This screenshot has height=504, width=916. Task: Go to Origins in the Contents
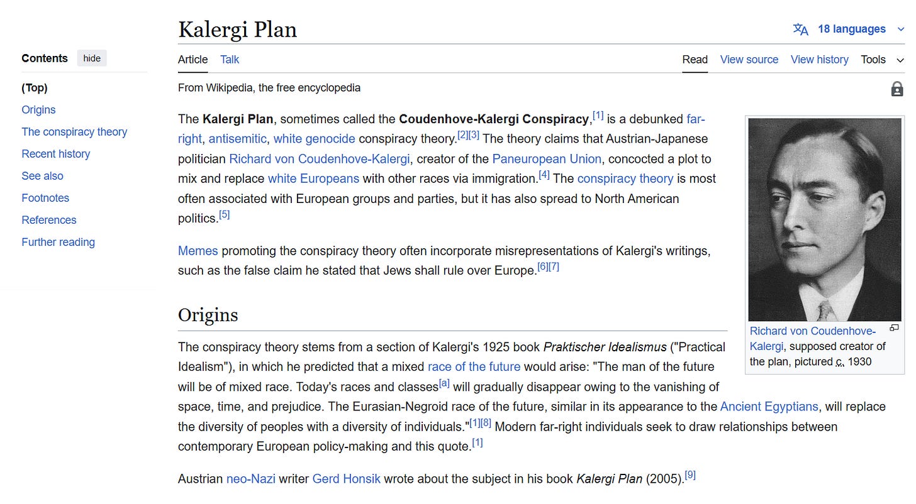tap(38, 110)
